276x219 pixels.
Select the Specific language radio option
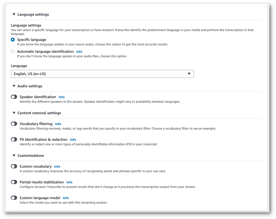pos(13,40)
